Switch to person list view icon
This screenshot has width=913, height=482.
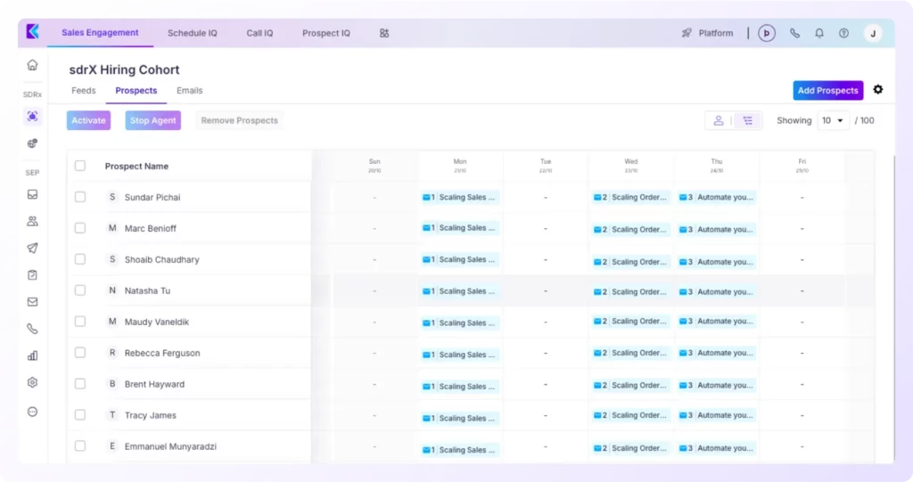pyautogui.click(x=719, y=120)
